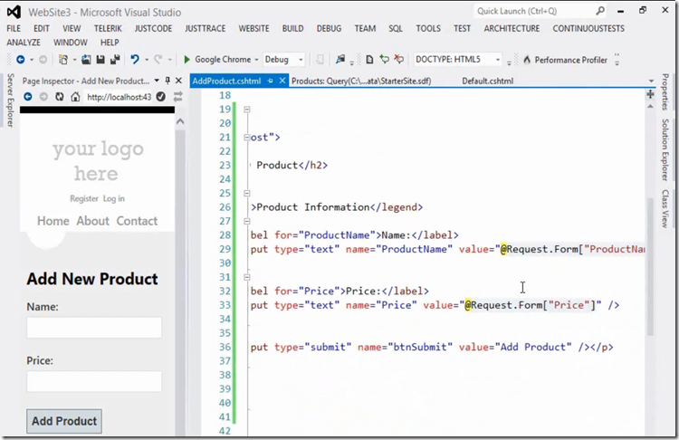The height and width of the screenshot is (440, 679).
Task: Click the page document icon left of comment icons
Action: [x=369, y=60]
